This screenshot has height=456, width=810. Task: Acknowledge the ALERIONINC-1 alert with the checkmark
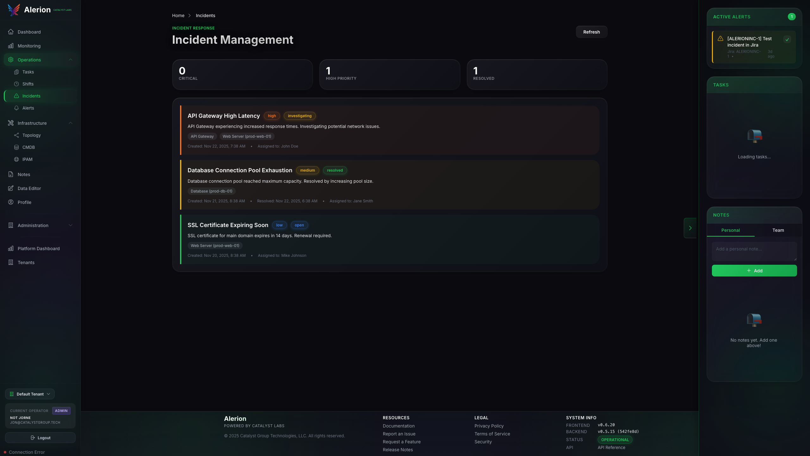[x=787, y=40]
